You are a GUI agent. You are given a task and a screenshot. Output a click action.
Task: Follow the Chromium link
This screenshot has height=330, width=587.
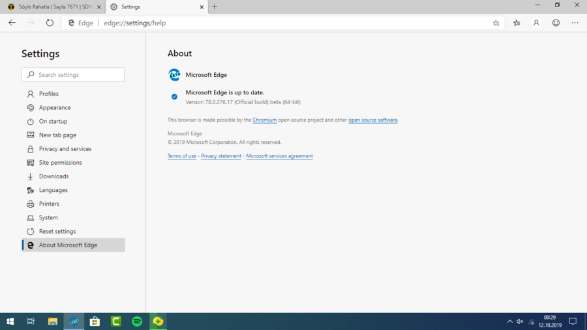tap(264, 120)
